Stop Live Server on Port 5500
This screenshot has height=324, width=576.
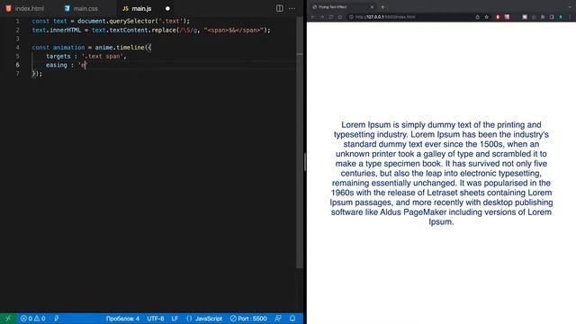point(248,319)
